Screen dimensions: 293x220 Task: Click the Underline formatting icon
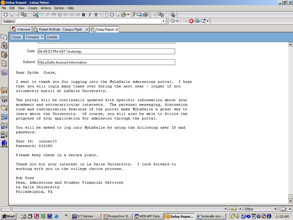pos(96,15)
